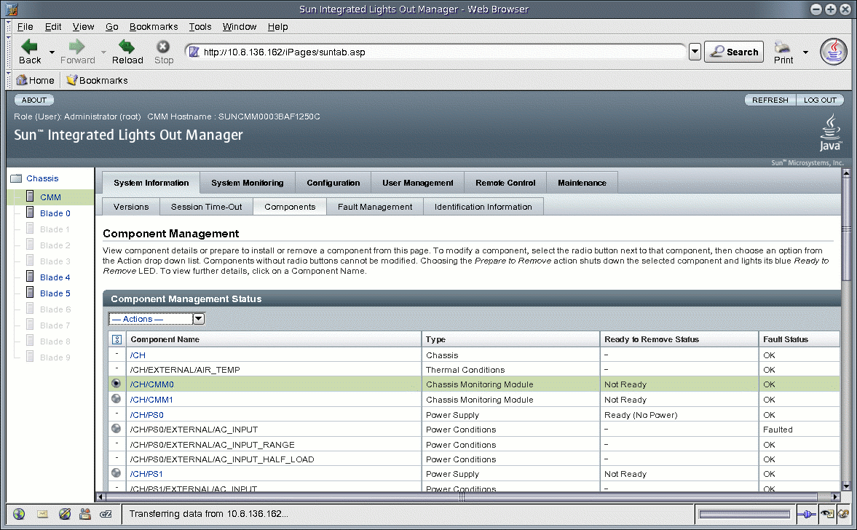Click the LOG OUT button
Screen dimensions: 857x530
pyautogui.click(x=820, y=100)
